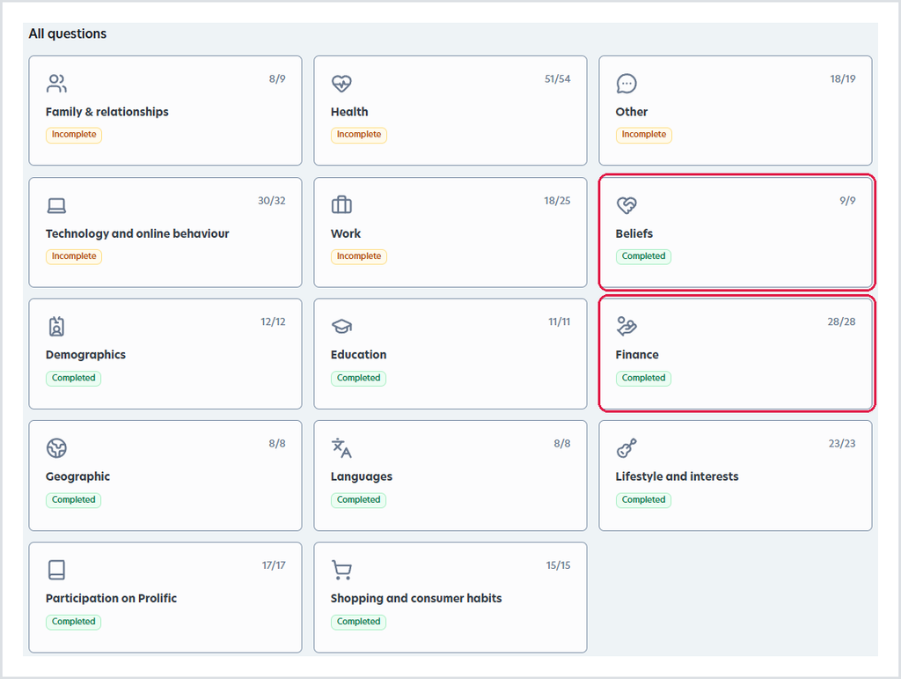Click the Lifestyle guitar icon

coord(626,448)
